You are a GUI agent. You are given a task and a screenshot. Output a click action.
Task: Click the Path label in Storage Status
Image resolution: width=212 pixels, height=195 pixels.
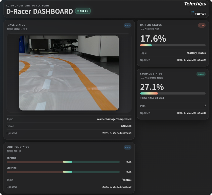(143, 106)
